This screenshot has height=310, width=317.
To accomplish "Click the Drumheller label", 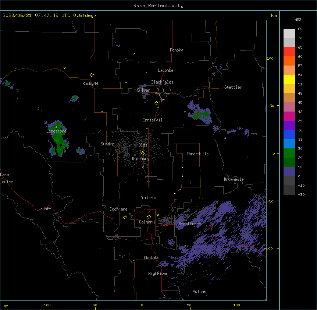I will (x=235, y=179).
